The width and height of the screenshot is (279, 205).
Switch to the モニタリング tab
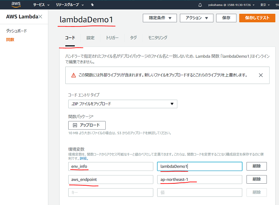pyautogui.click(x=158, y=38)
